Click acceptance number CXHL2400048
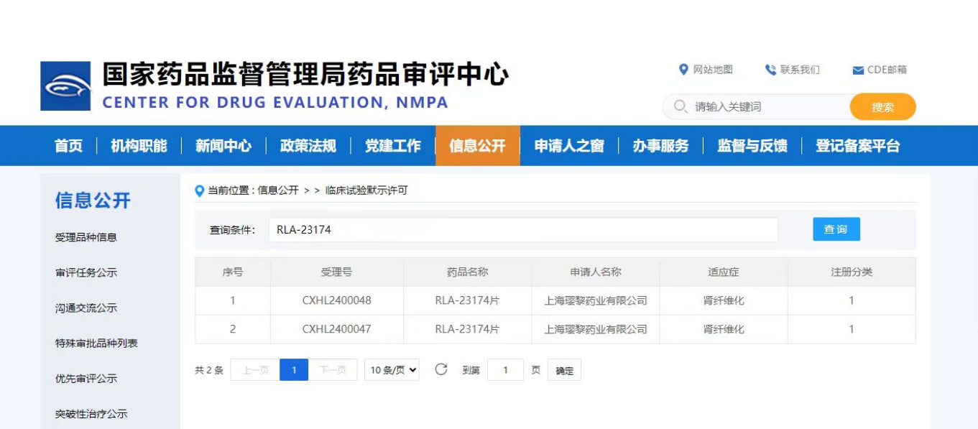This screenshot has height=429, width=978. pyautogui.click(x=337, y=300)
